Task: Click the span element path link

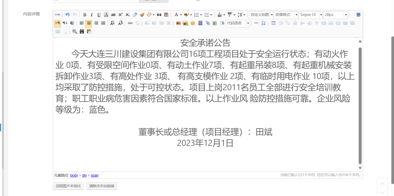Action: [x=94, y=175]
